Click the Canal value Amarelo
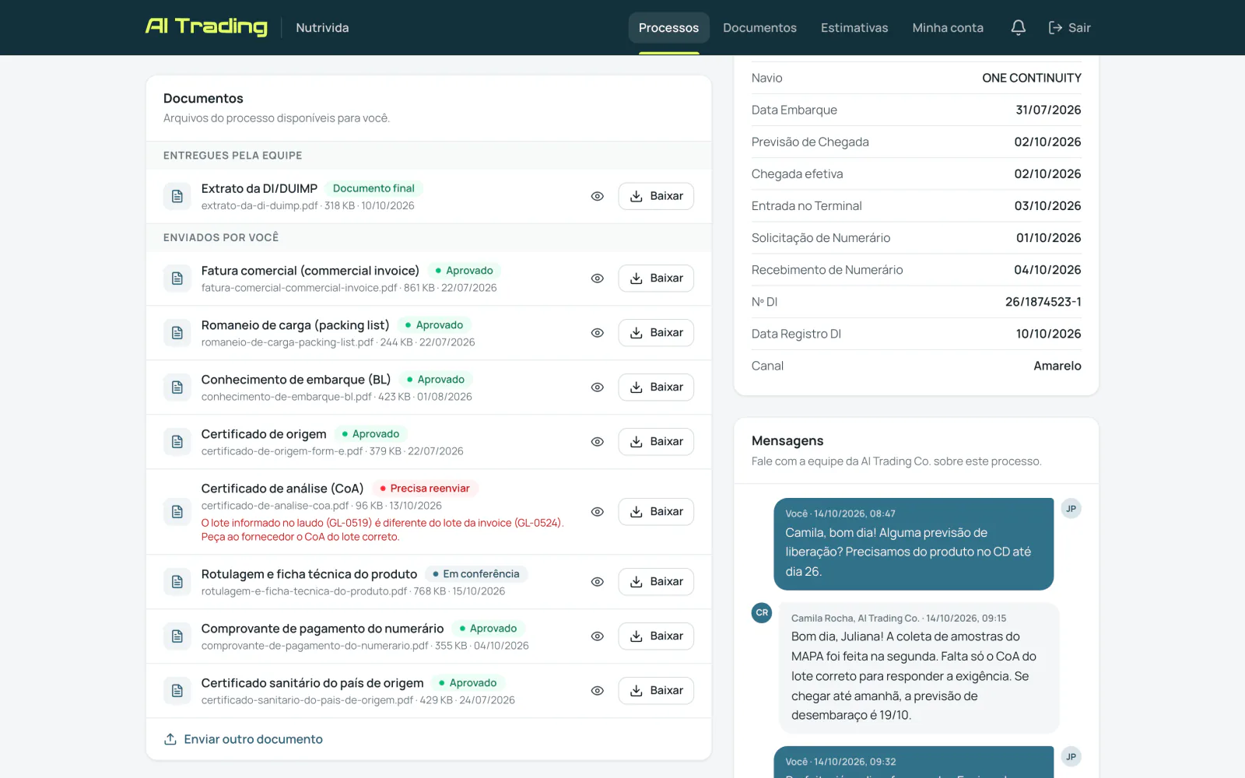 tap(1057, 366)
